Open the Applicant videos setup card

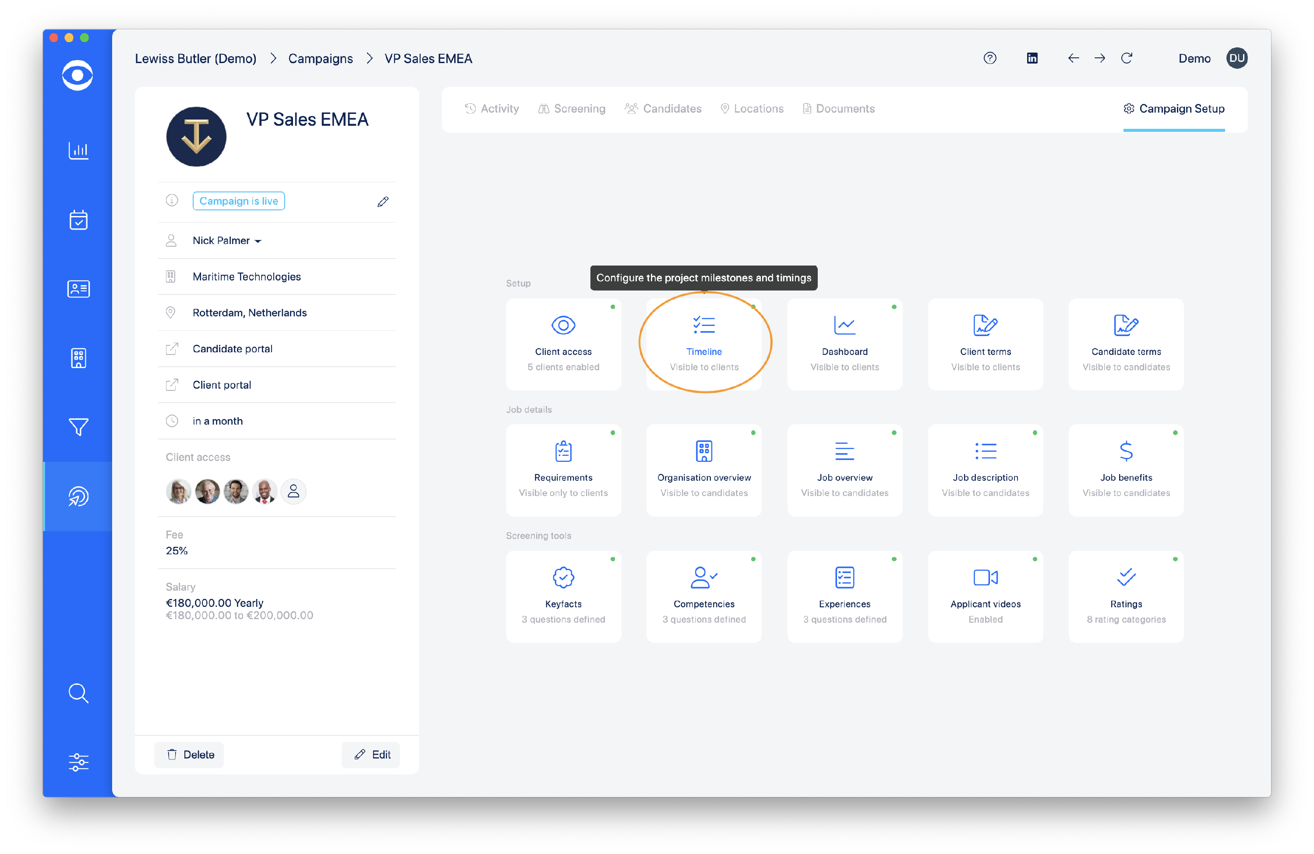985,596
